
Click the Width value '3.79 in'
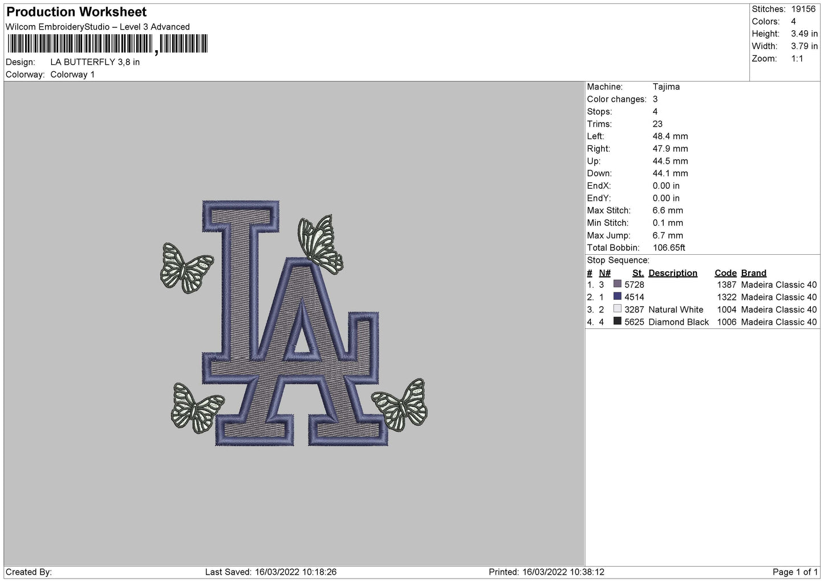click(804, 46)
